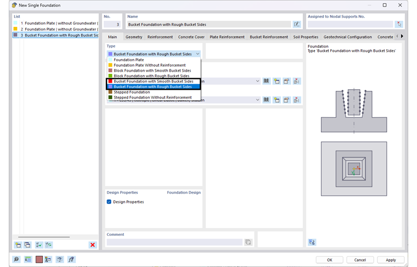Choose Block Foundation with Rough Bucket Sides

click(154, 76)
